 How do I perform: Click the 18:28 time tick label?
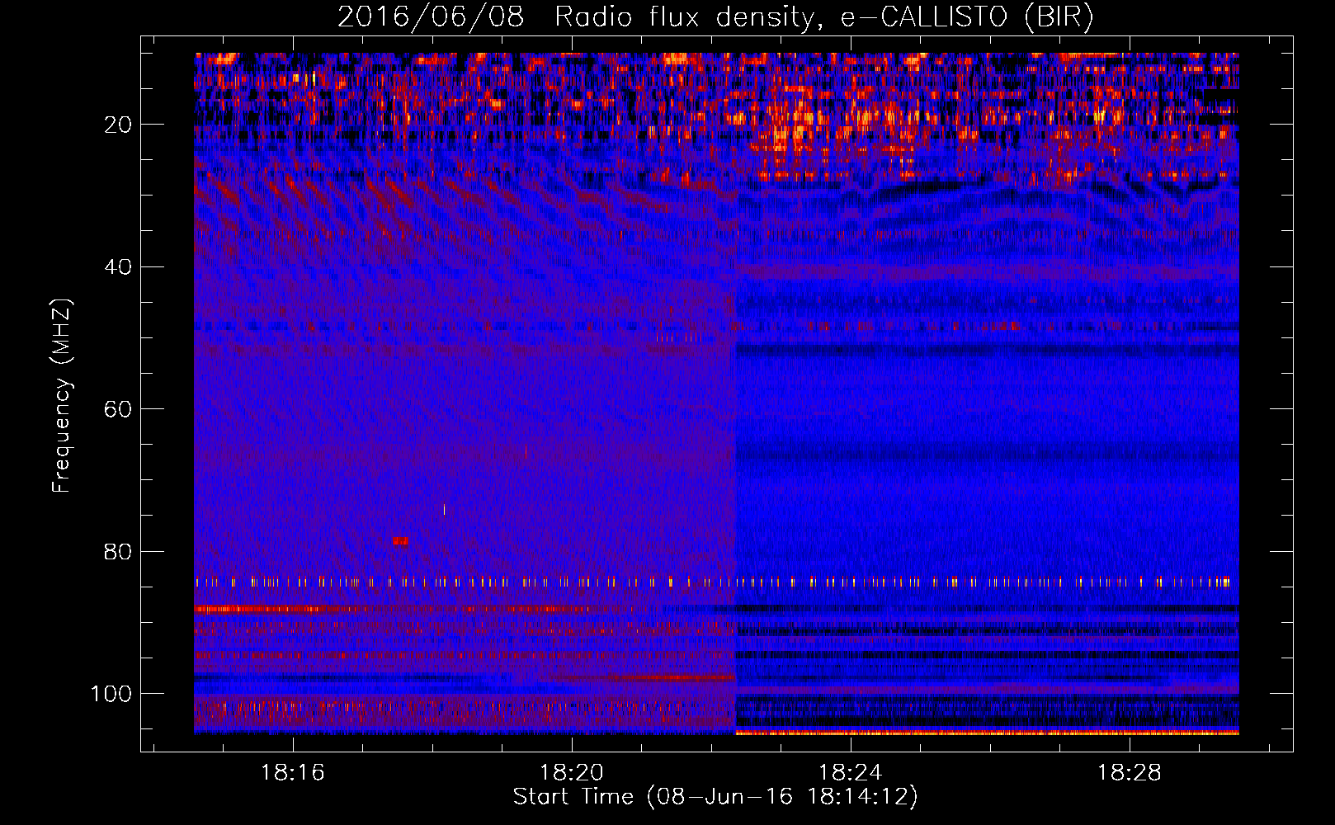1130,773
